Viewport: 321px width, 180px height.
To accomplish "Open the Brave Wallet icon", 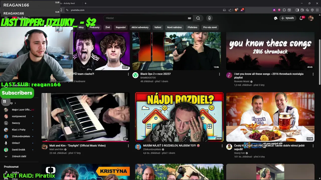I will [x=302, y=10].
